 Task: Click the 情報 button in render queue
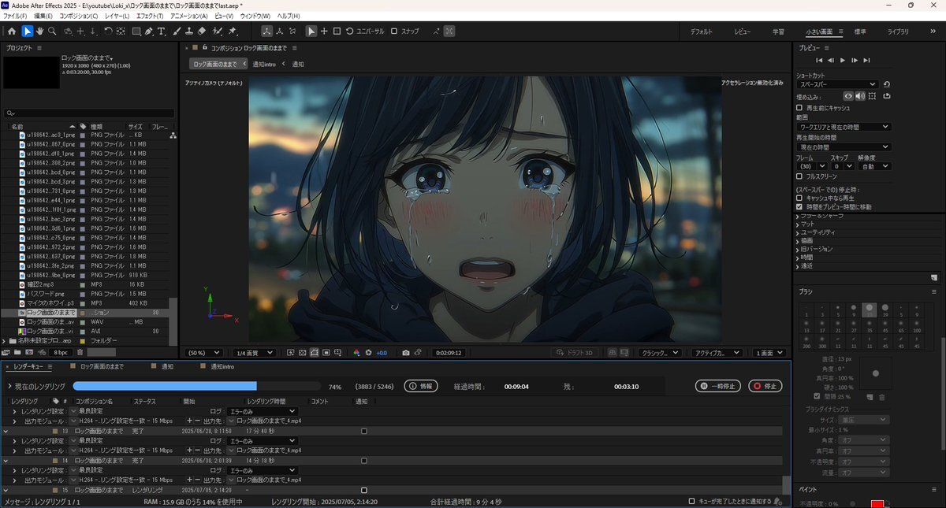coord(421,387)
